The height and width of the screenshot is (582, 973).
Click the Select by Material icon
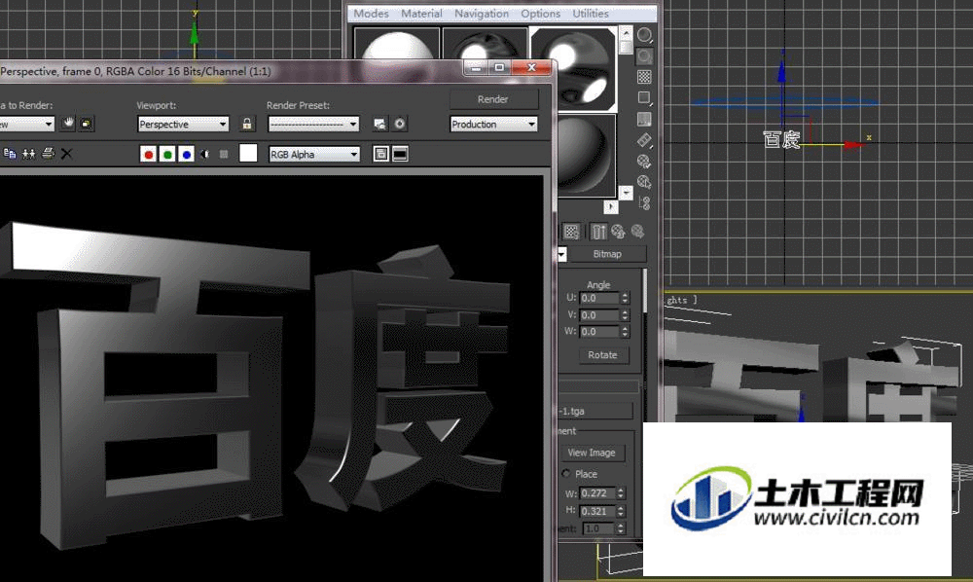click(x=645, y=182)
